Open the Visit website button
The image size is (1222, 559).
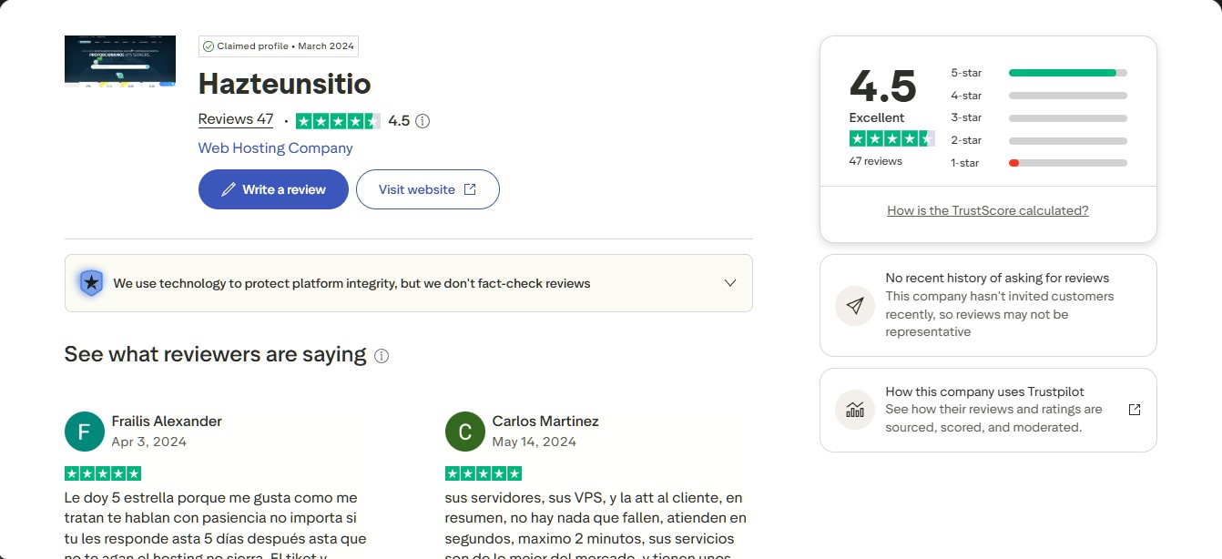427,189
